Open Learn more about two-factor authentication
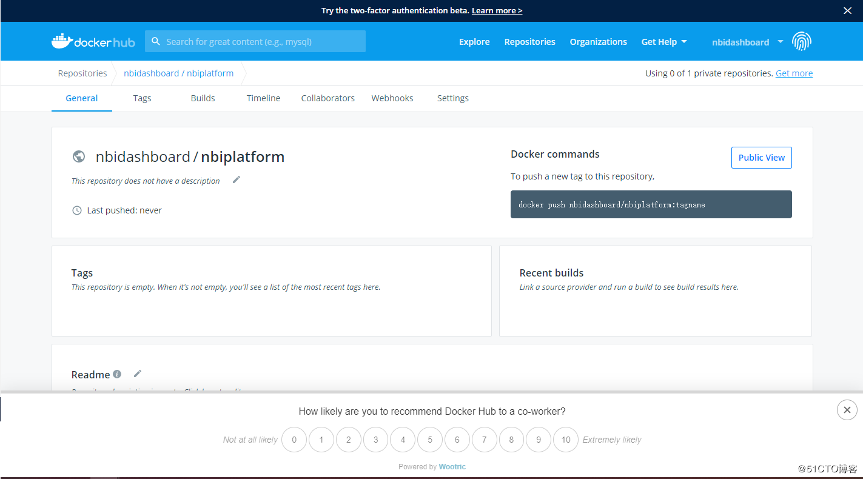The height and width of the screenshot is (479, 863). coord(497,10)
